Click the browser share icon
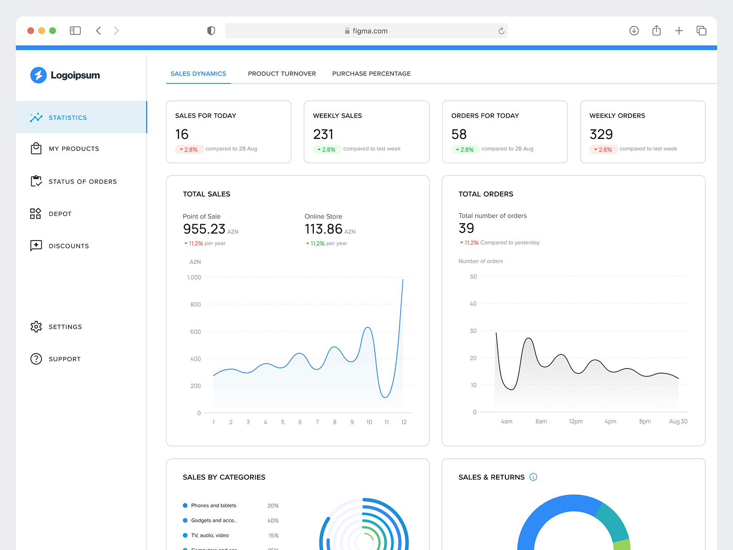Viewport: 733px width, 550px height. coord(656,30)
